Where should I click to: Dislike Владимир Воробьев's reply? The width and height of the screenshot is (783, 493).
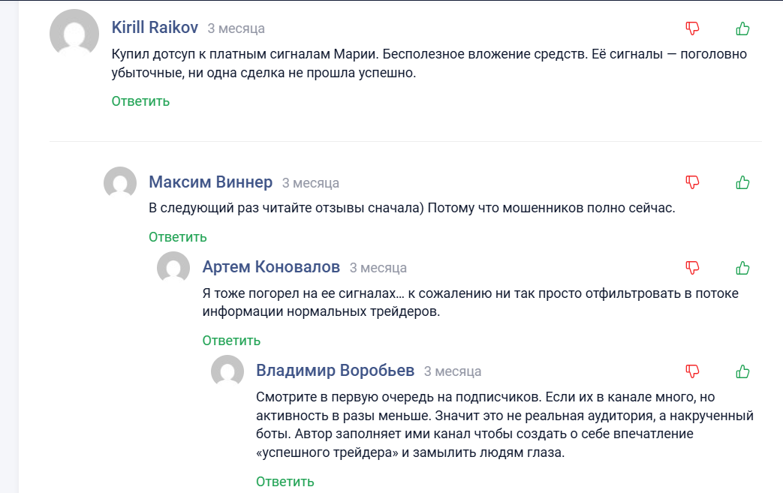[x=691, y=371]
